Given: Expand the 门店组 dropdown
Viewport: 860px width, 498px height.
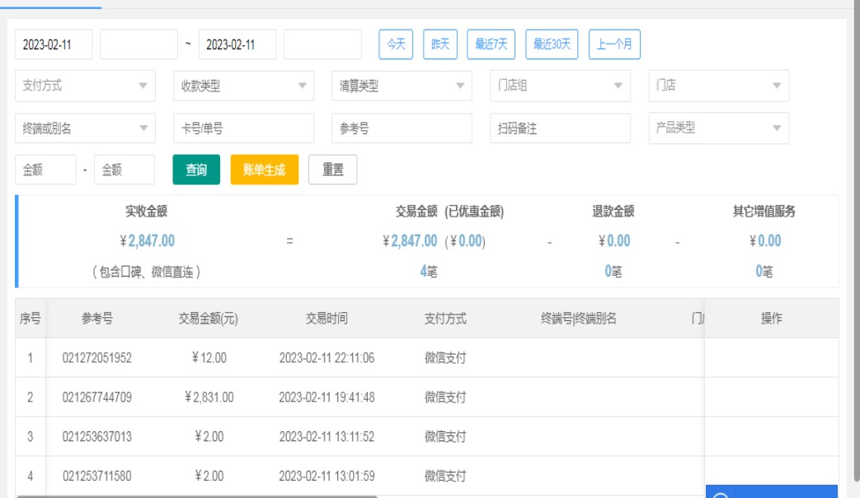Looking at the screenshot, I should [560, 86].
